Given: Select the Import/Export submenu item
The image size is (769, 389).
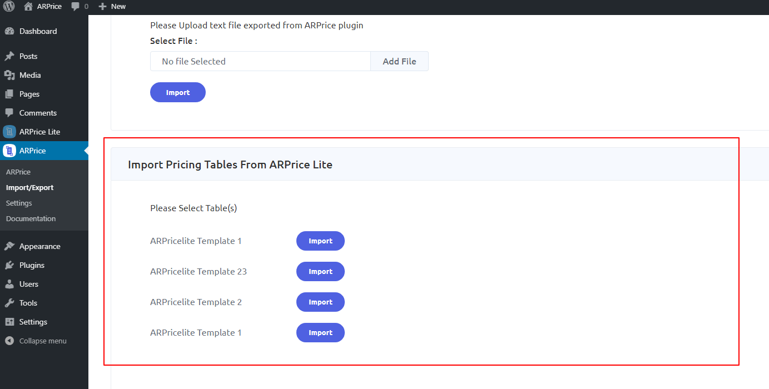Looking at the screenshot, I should point(29,187).
